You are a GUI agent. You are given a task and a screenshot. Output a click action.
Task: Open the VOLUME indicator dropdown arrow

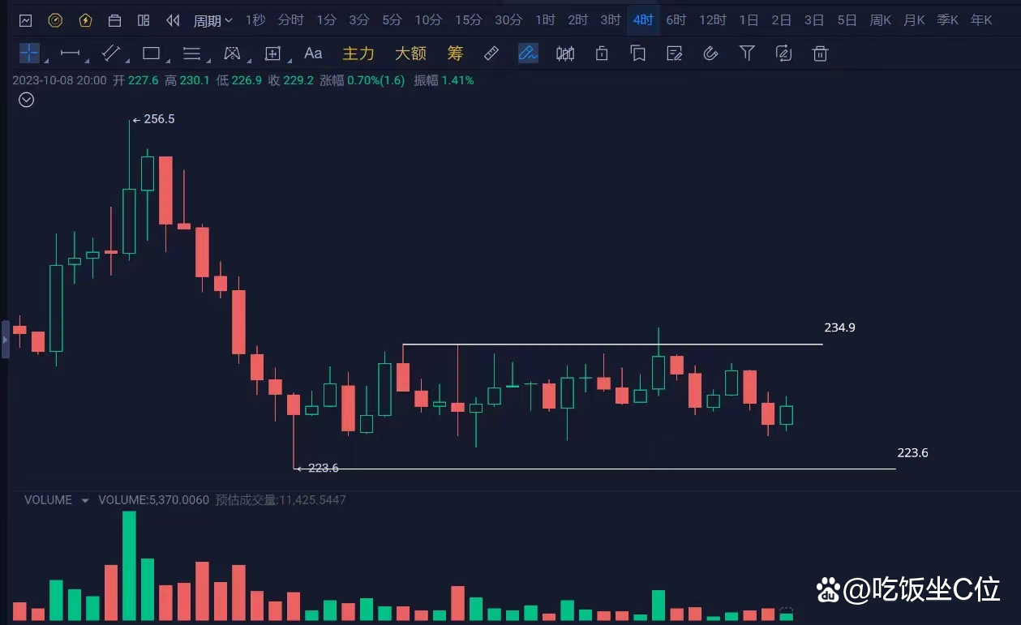coord(85,501)
